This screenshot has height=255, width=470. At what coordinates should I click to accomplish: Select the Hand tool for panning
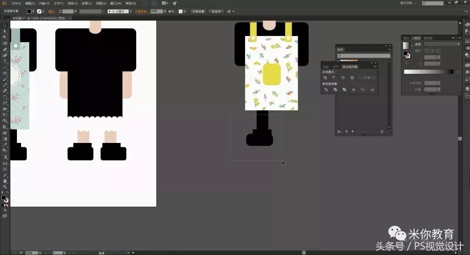click(5, 180)
